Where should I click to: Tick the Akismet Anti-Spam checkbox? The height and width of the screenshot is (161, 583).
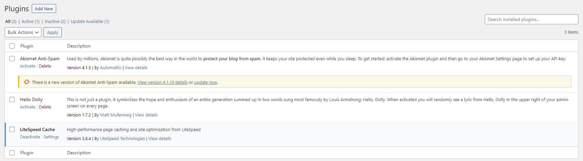tap(12, 59)
